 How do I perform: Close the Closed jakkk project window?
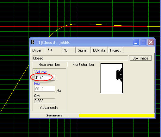pyautogui.click(x=151, y=42)
